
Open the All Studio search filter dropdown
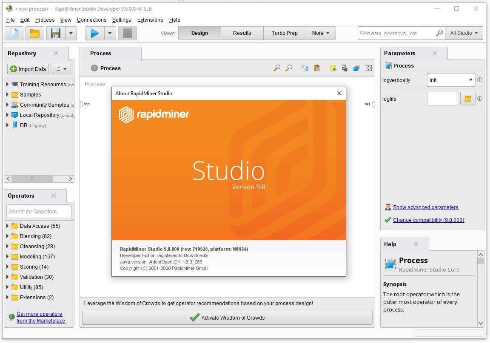point(464,33)
